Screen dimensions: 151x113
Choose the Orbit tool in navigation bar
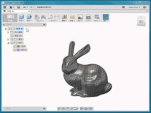pyautogui.click(x=59, y=109)
